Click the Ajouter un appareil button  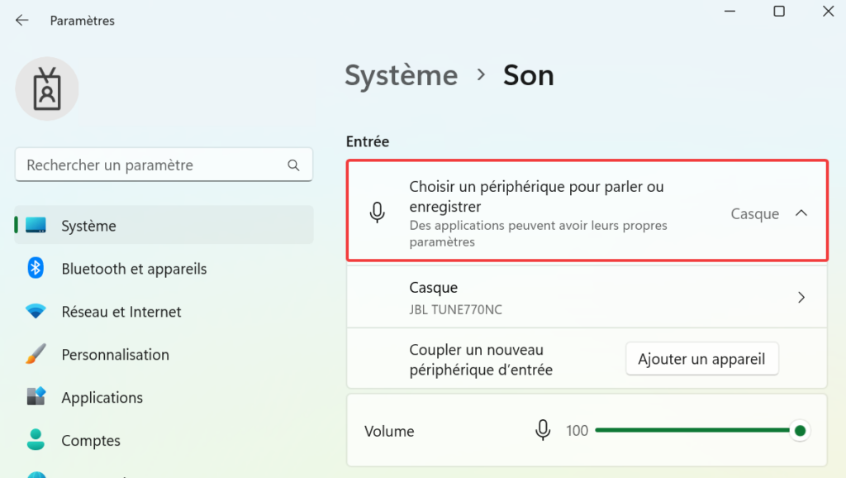tap(701, 359)
